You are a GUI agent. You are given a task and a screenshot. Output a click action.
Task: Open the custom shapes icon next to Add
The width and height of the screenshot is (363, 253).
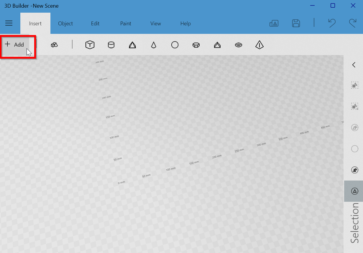pos(54,45)
